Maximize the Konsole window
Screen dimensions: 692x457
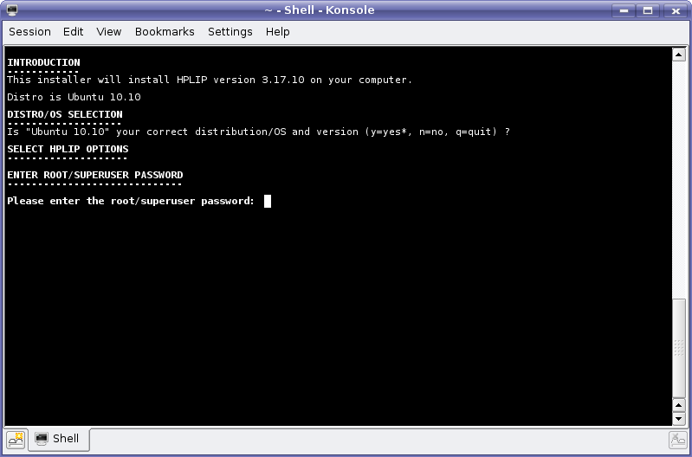click(648, 10)
